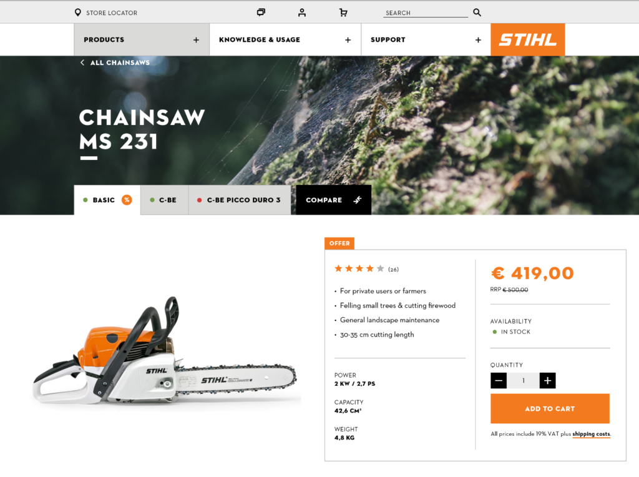Click into the search input field
The image size is (639, 477).
[x=426, y=12]
